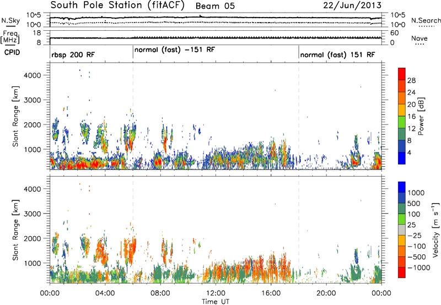Click the solid noise curve in top panel
The width and height of the screenshot is (441, 305).
click(216, 18)
